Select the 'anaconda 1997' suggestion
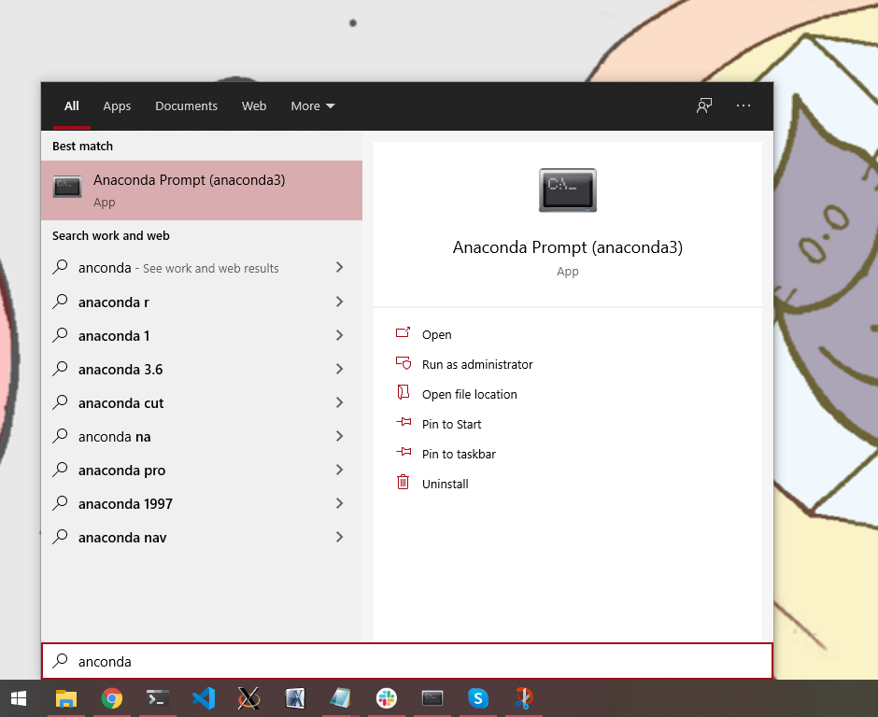878x717 pixels. point(202,503)
